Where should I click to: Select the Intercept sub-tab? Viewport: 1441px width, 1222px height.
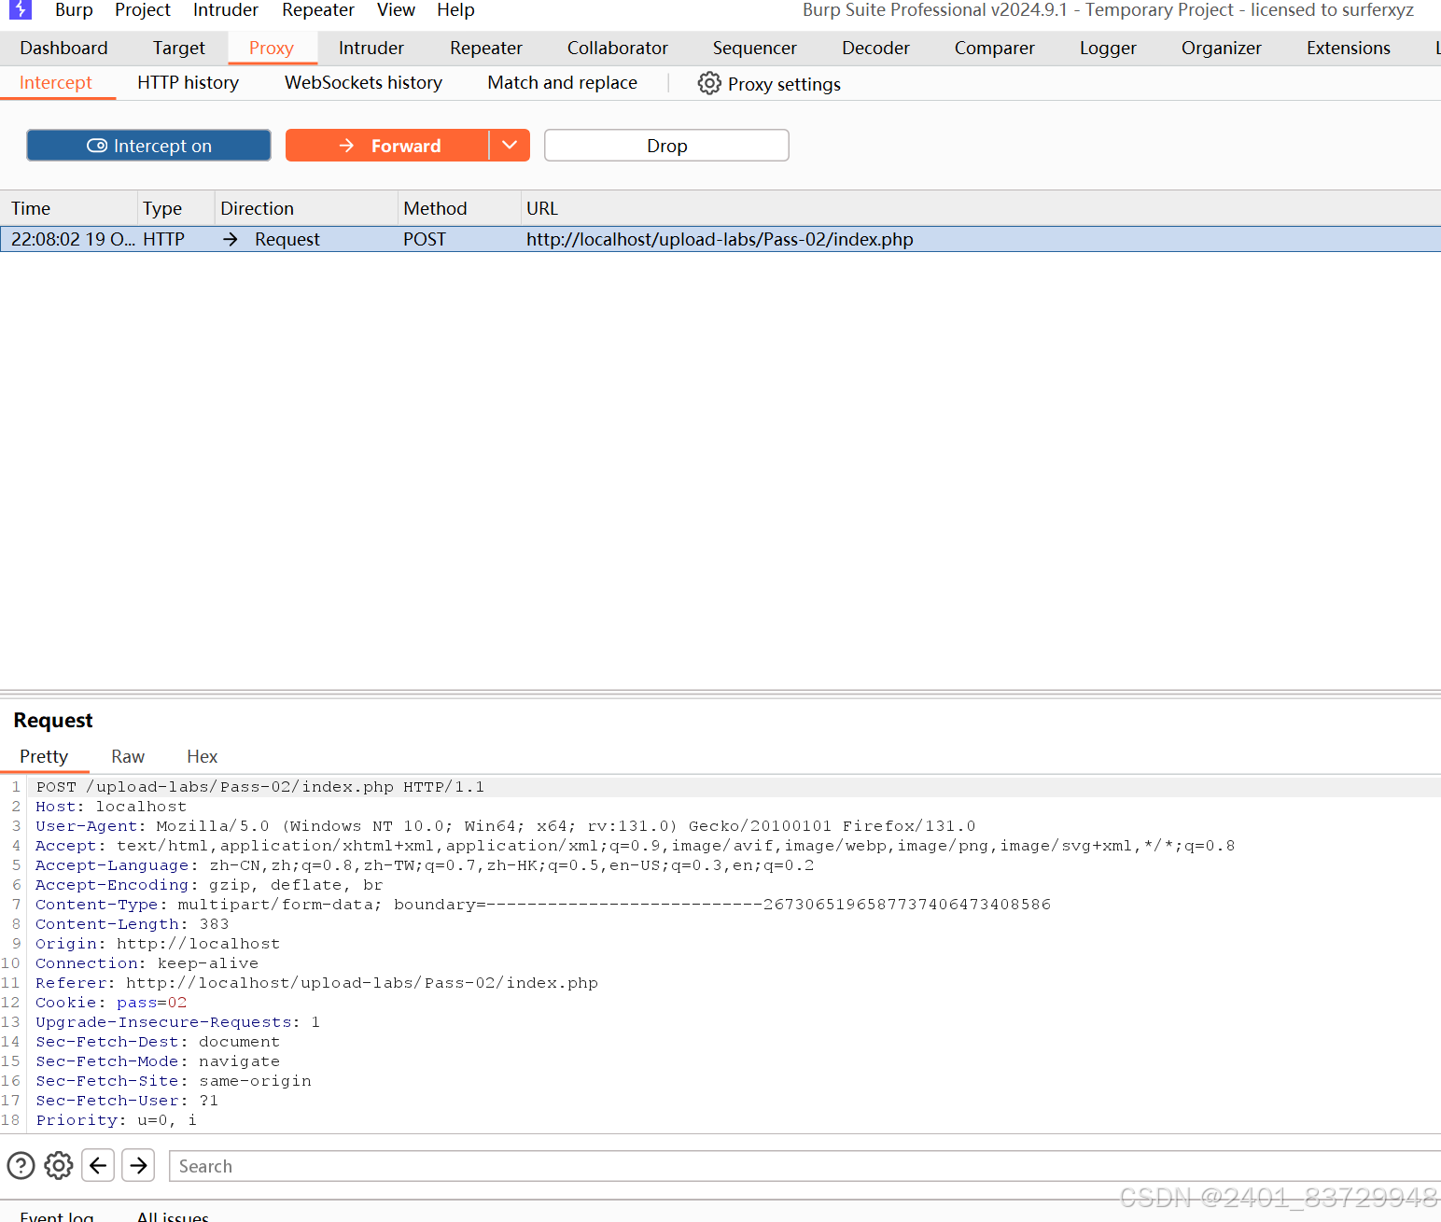point(56,82)
